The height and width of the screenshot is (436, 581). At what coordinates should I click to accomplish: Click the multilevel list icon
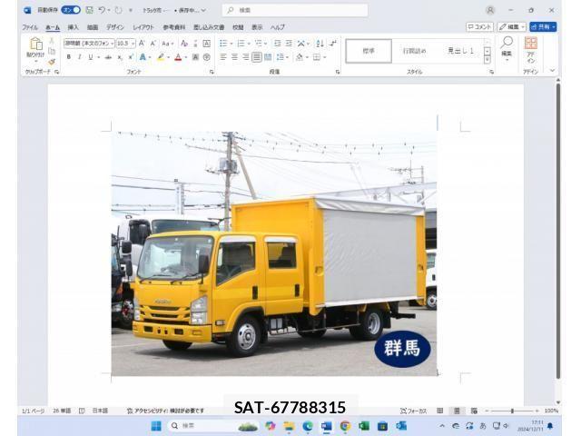(x=259, y=44)
